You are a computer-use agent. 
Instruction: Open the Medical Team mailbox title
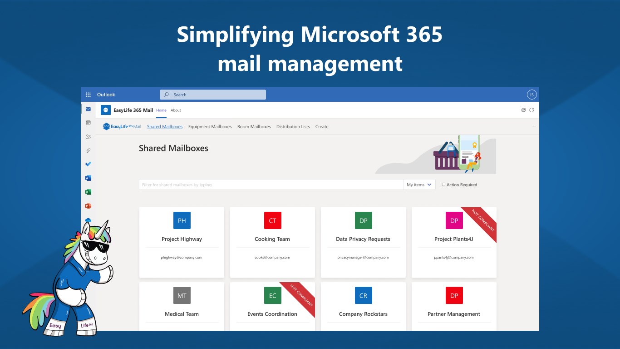(182, 314)
